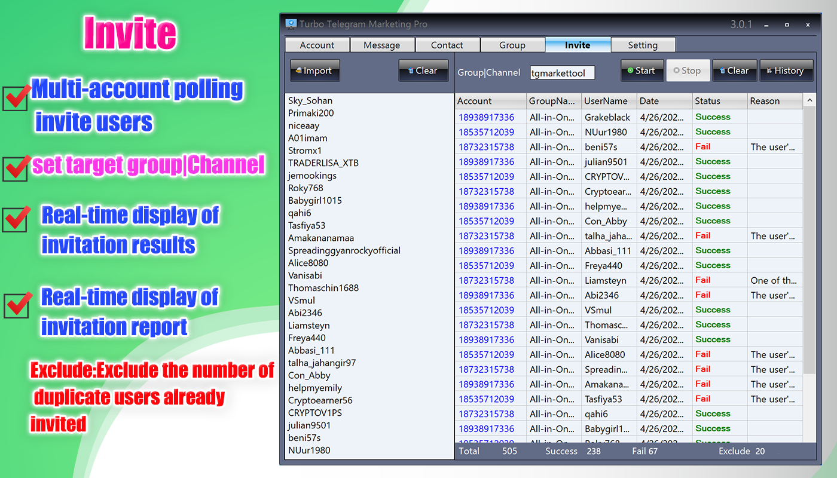This screenshot has height=478, width=837.
Task: Click the Fail 67 status bar count
Action: pos(644,451)
